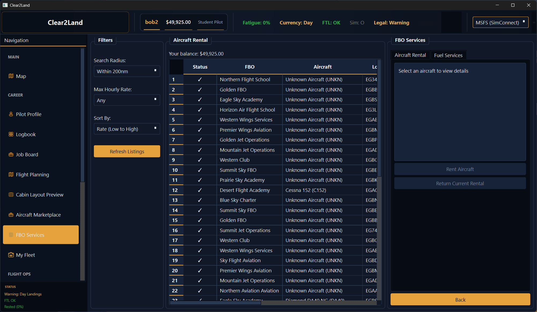Click status checkmark for Northern Flight School
The image size is (537, 312).
coord(200,80)
